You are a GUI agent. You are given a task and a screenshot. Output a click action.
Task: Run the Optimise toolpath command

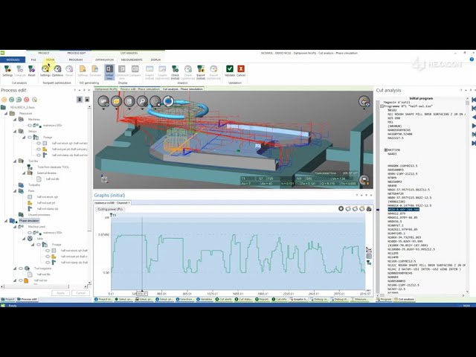(x=57, y=71)
